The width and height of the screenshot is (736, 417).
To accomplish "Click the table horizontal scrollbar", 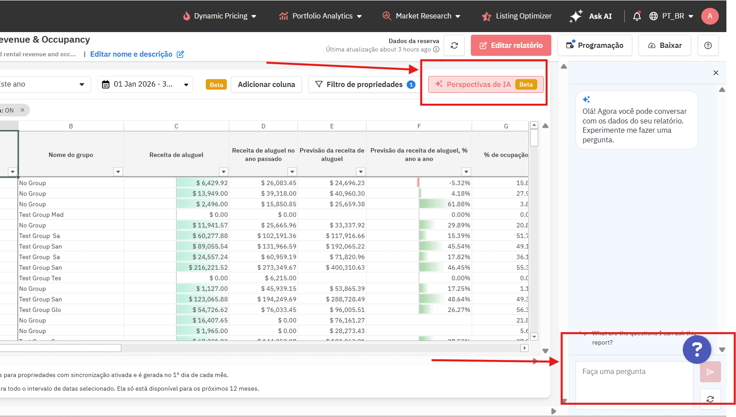I will 61,348.
